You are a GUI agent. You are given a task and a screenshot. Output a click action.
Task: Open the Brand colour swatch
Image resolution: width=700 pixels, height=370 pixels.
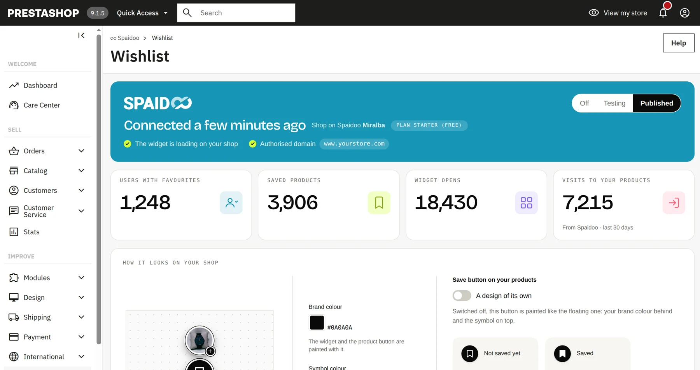pyautogui.click(x=317, y=323)
